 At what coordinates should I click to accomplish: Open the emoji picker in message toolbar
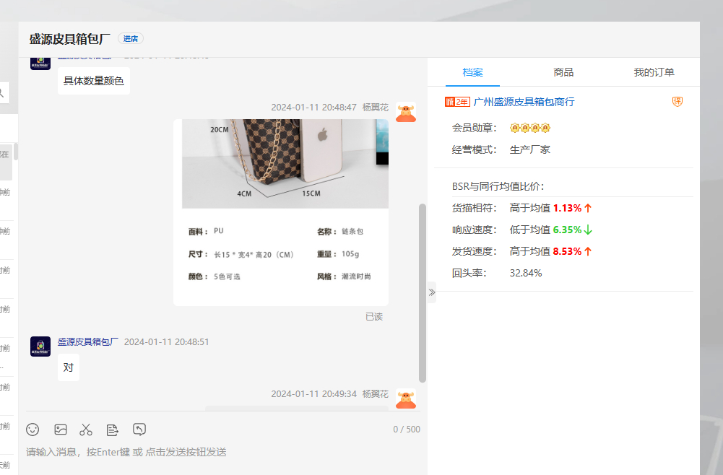pos(33,430)
